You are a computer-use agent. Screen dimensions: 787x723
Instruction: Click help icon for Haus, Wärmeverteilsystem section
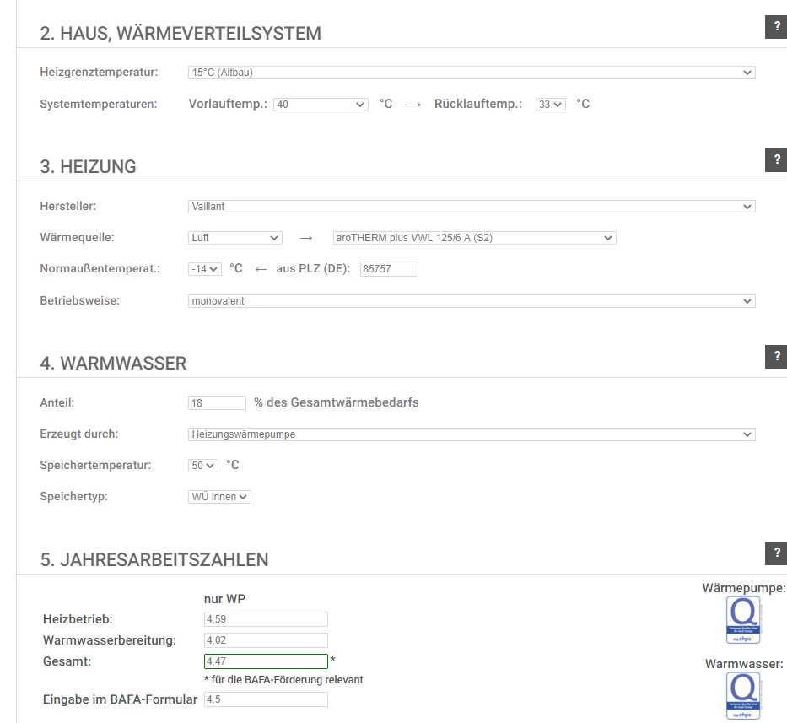coord(776,27)
